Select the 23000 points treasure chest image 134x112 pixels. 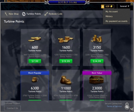pyautogui.click(x=97, y=80)
